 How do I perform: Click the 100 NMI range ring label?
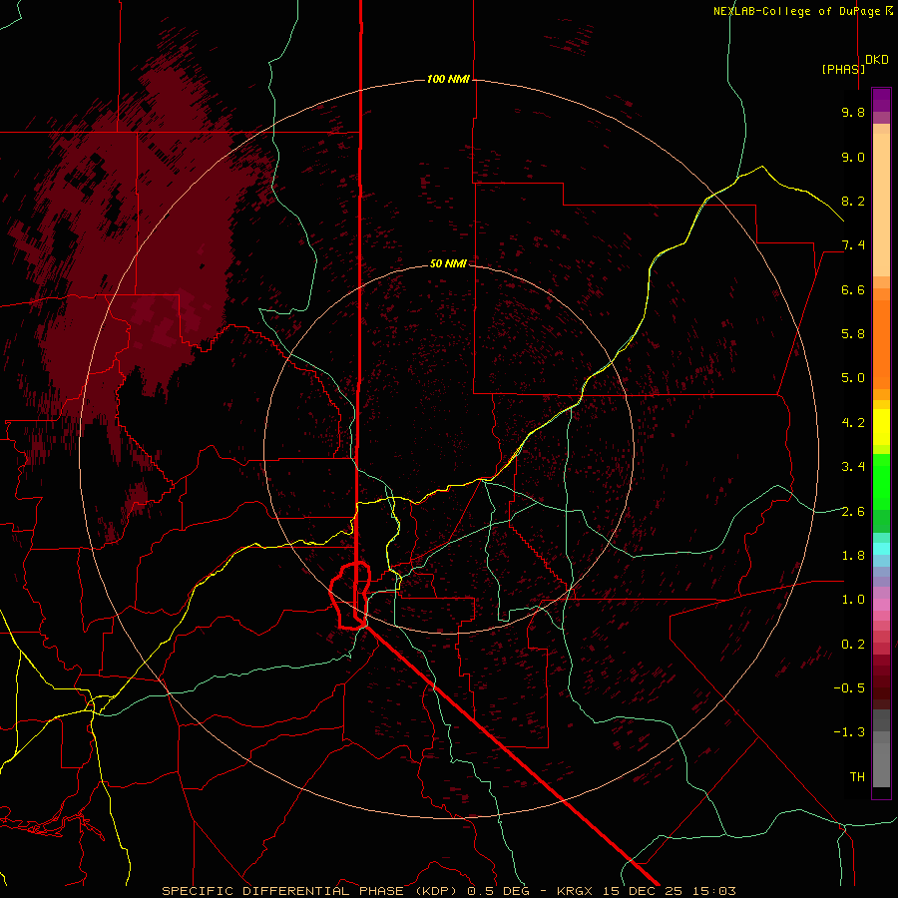coord(448,79)
